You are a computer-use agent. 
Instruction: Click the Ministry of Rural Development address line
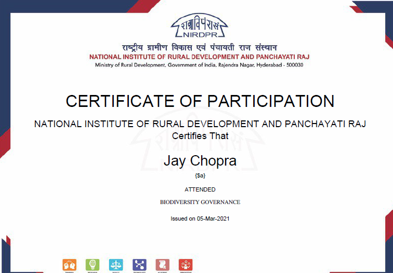point(199,65)
